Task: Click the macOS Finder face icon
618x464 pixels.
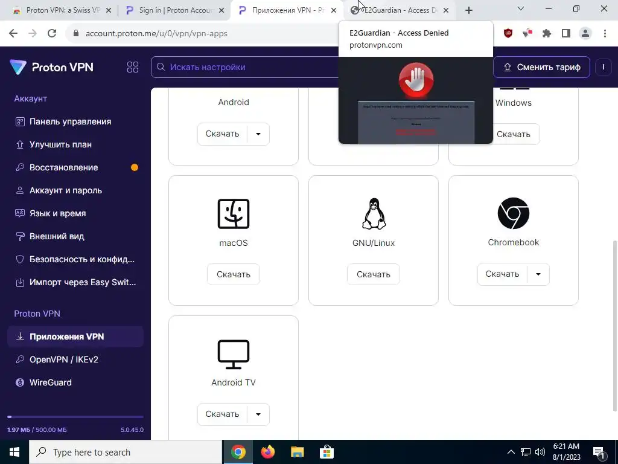Action: click(234, 213)
